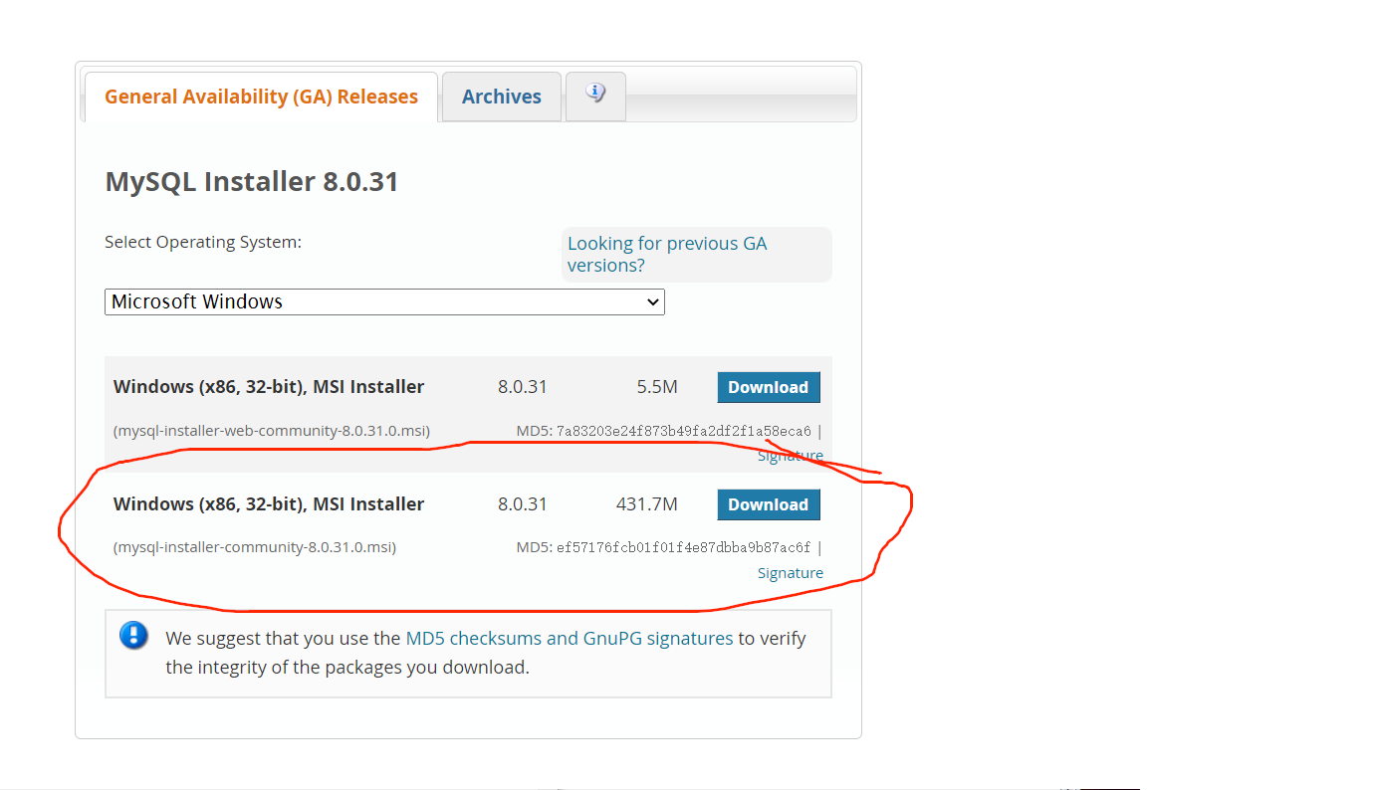Click the 5.5M file size value

(x=657, y=387)
